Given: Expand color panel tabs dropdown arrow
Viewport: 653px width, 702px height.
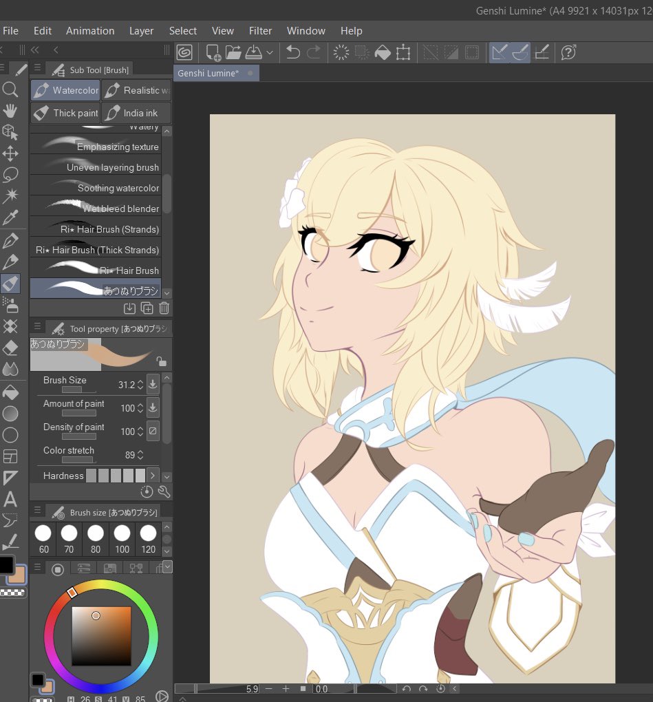Looking at the screenshot, I should (x=168, y=566).
